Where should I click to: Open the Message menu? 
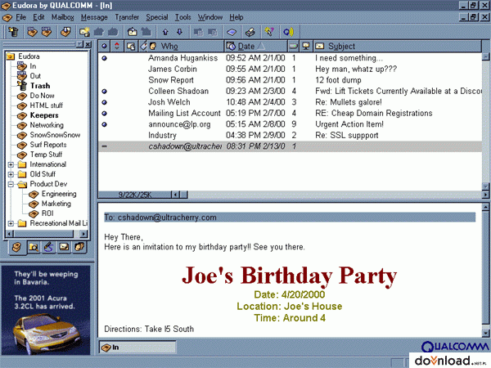94,17
